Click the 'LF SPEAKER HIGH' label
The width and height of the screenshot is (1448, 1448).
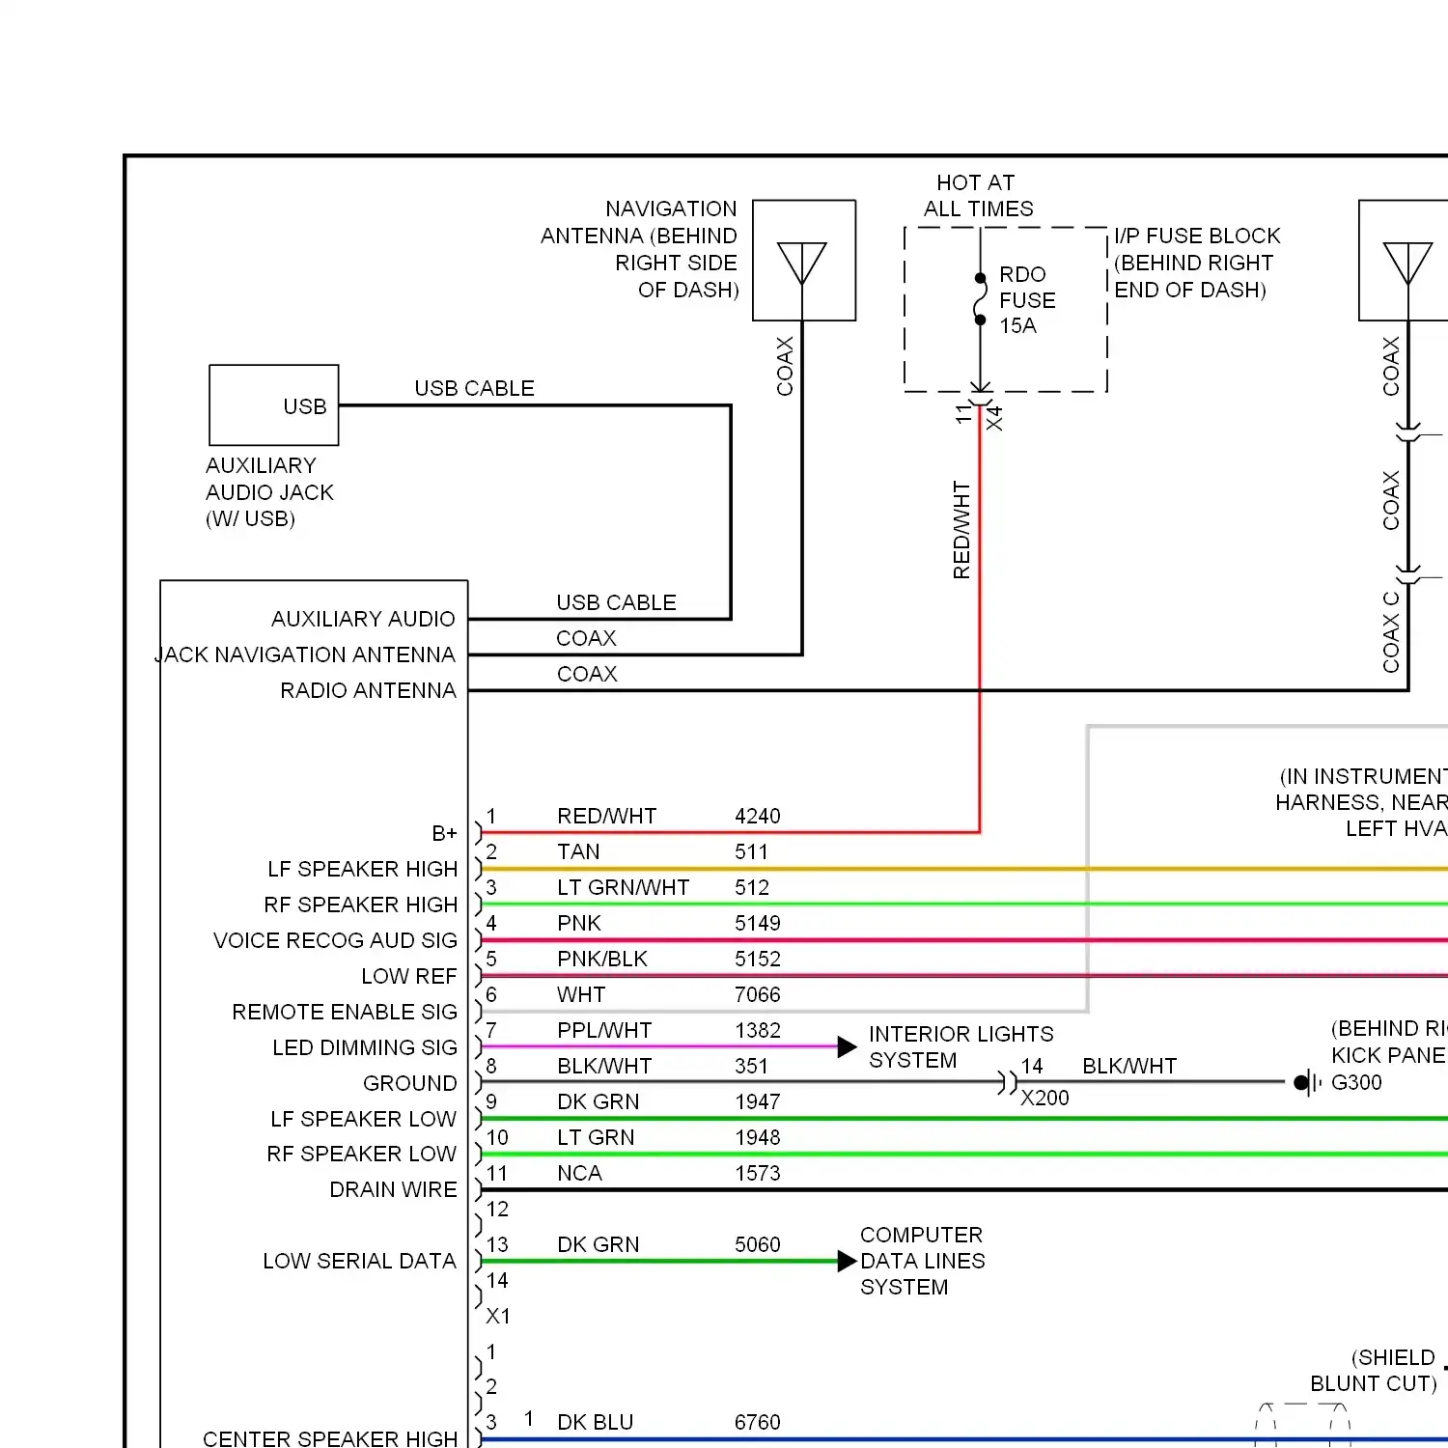(x=362, y=869)
